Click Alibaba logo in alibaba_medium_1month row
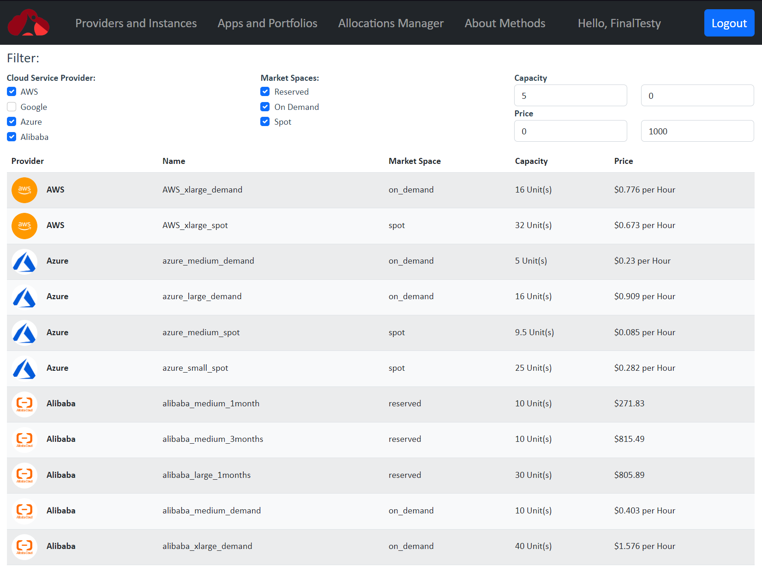Viewport: 762px width, 573px height. coord(24,404)
